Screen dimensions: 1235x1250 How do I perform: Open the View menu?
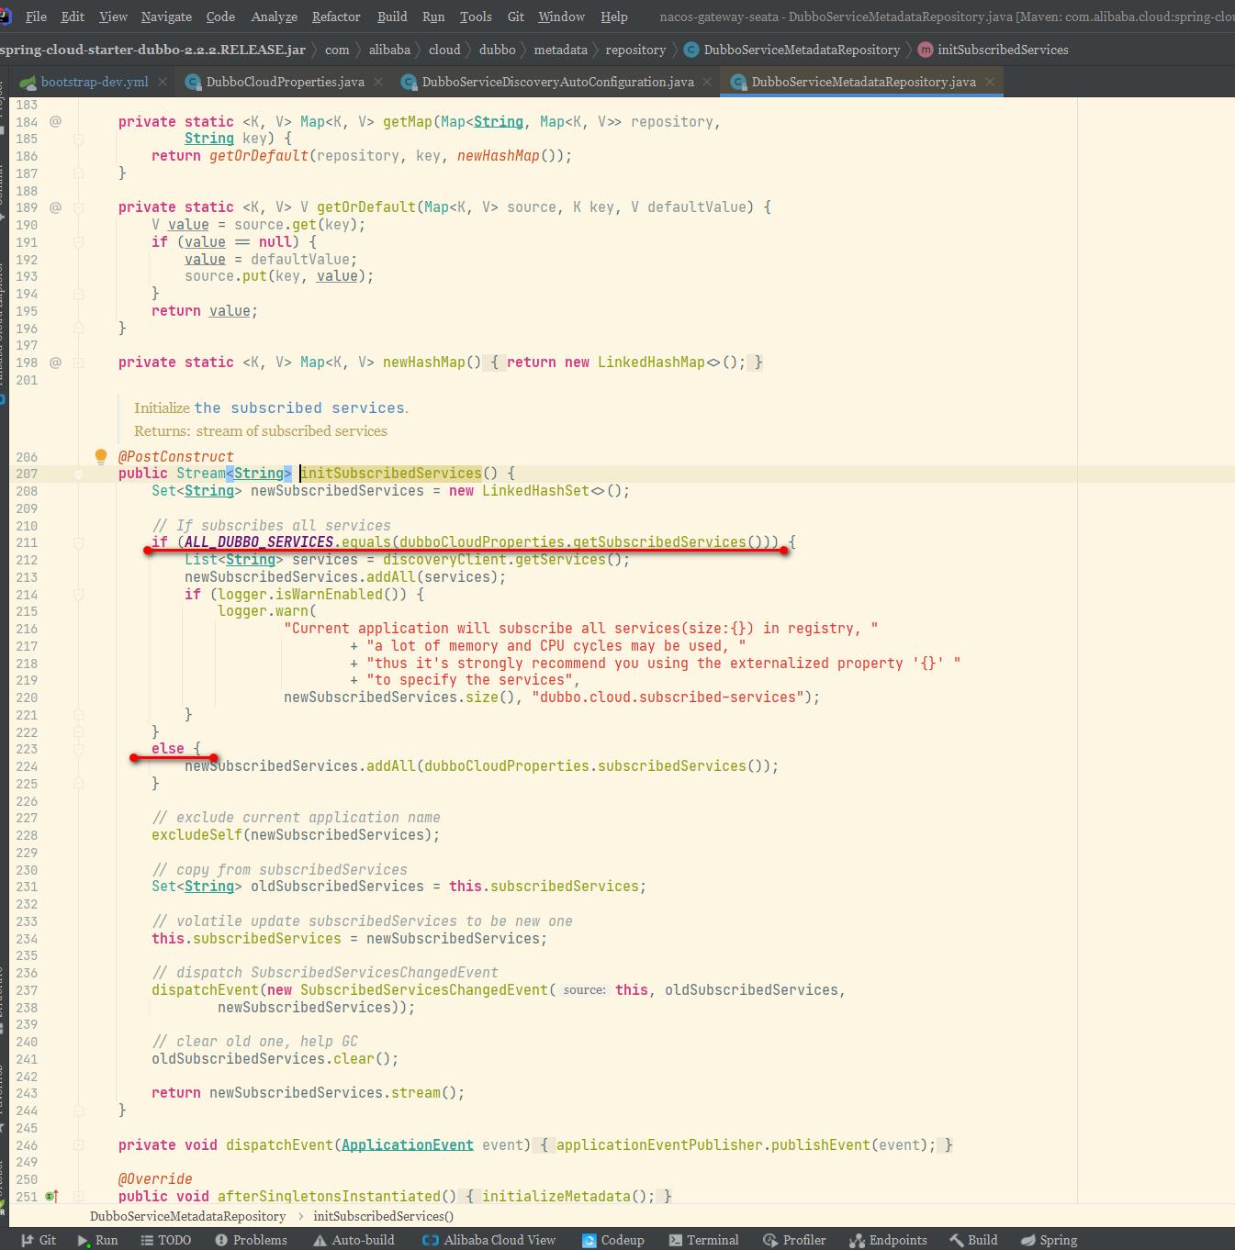point(113,17)
